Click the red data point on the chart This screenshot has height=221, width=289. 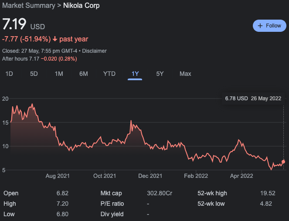point(284,162)
